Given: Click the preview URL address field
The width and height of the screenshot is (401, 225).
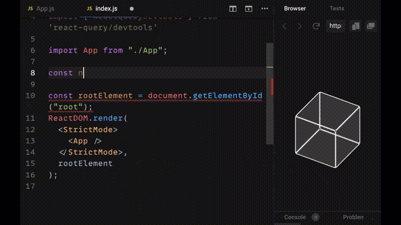Looking at the screenshot, I should [x=335, y=26].
